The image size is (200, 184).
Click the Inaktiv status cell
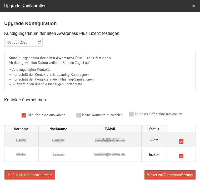[x=154, y=154]
